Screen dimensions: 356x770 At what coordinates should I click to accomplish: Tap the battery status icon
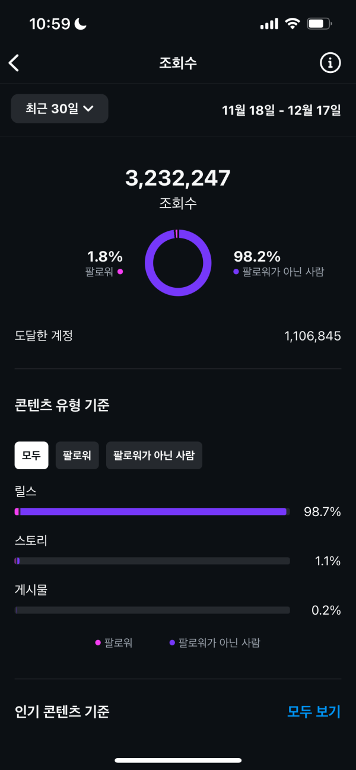click(x=320, y=24)
